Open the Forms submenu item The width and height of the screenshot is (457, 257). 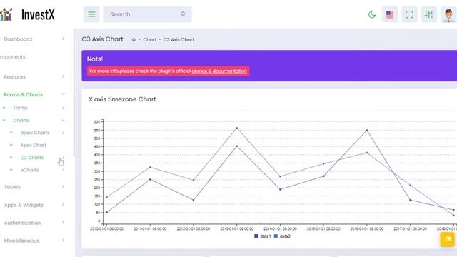pyautogui.click(x=20, y=108)
